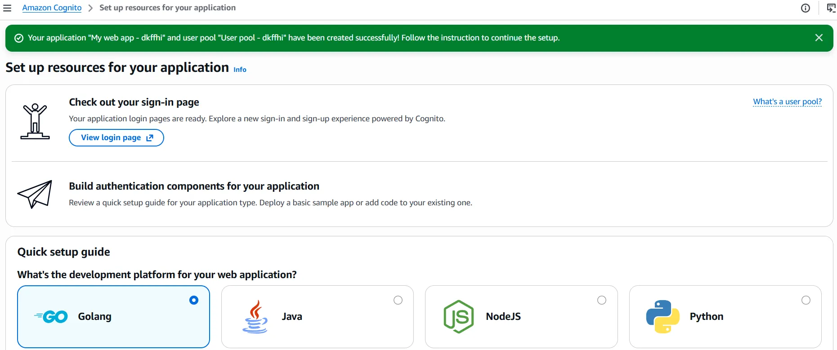The height and width of the screenshot is (350, 837).
Task: Click the Java label text
Action: pyautogui.click(x=292, y=316)
